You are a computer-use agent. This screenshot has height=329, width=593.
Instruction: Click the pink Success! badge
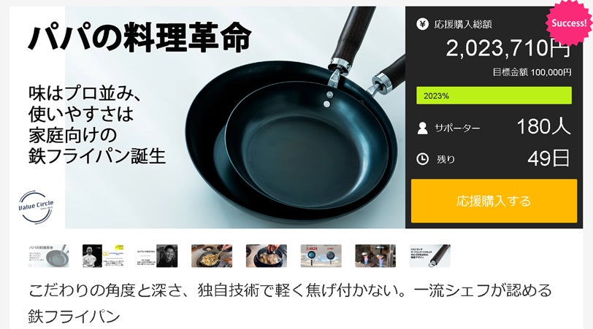click(x=569, y=23)
